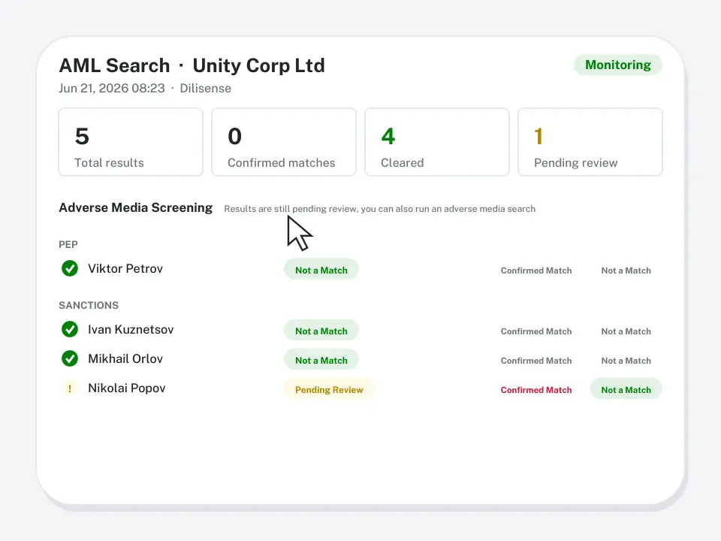The image size is (721, 541).
Task: Click the green check icon beside Ivan Kuznetsov
Action: click(70, 329)
